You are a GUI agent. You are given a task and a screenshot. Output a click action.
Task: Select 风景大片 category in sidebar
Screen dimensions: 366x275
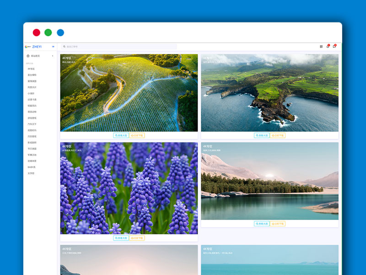32,87
